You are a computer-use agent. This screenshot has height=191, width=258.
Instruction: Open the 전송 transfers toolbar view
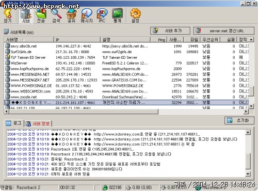point(41,16)
